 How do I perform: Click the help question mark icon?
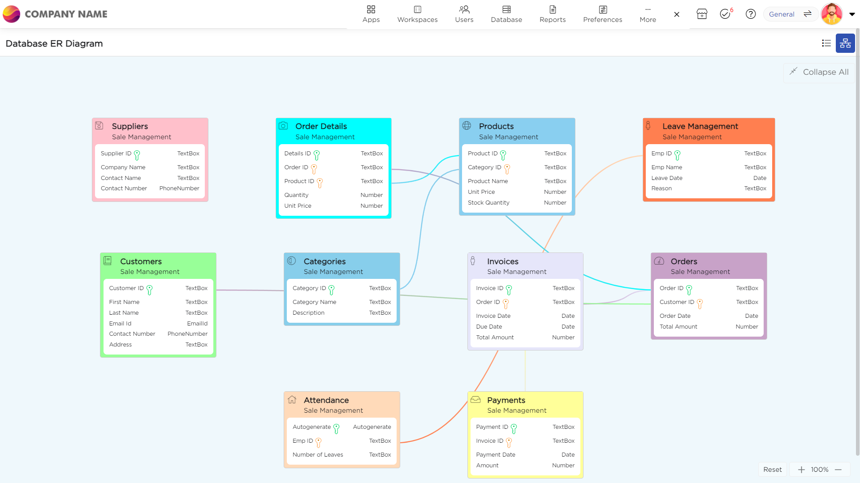[751, 14]
